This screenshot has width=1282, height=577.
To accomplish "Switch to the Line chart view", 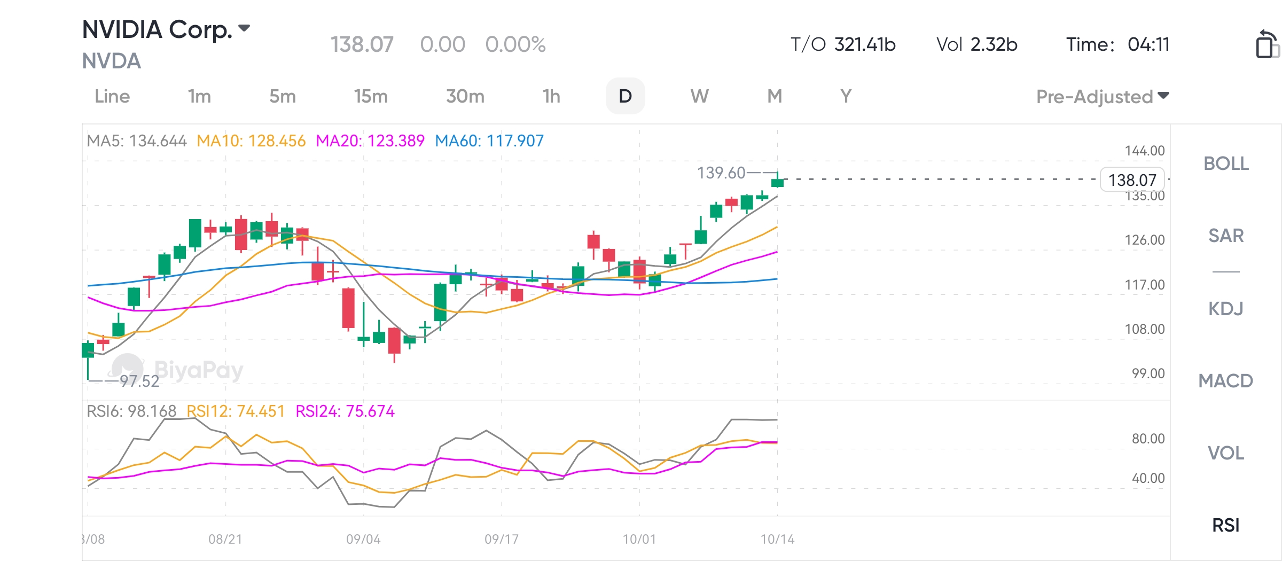I will (112, 96).
